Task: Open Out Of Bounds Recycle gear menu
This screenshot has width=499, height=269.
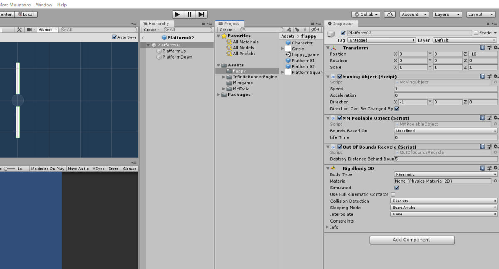Action: pos(495,147)
